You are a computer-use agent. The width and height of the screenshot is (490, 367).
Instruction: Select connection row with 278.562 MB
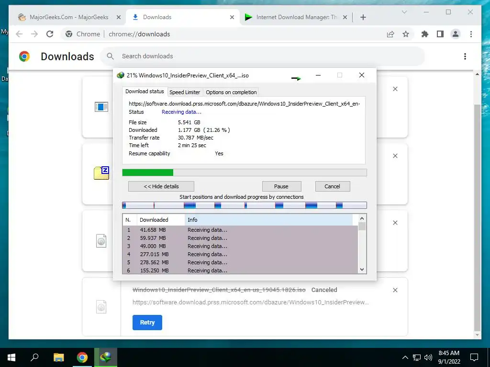tap(240, 262)
